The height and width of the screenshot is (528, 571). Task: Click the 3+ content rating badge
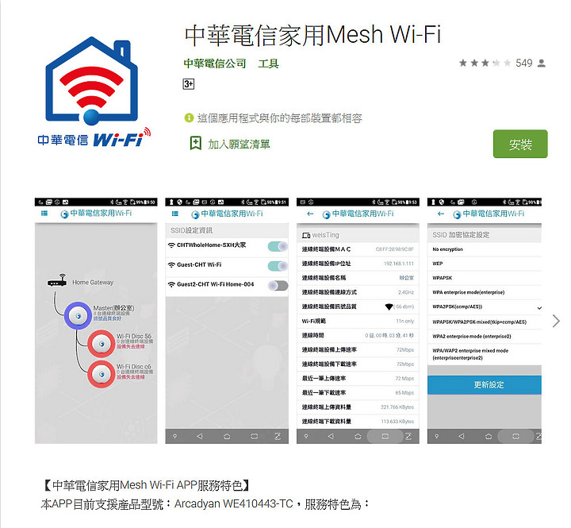point(188,84)
